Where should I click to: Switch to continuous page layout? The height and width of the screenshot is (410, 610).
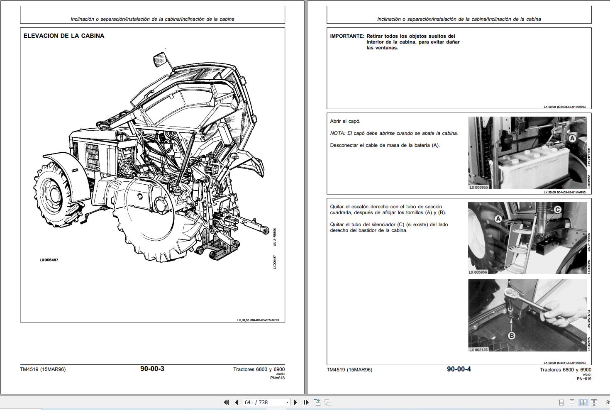(572, 402)
